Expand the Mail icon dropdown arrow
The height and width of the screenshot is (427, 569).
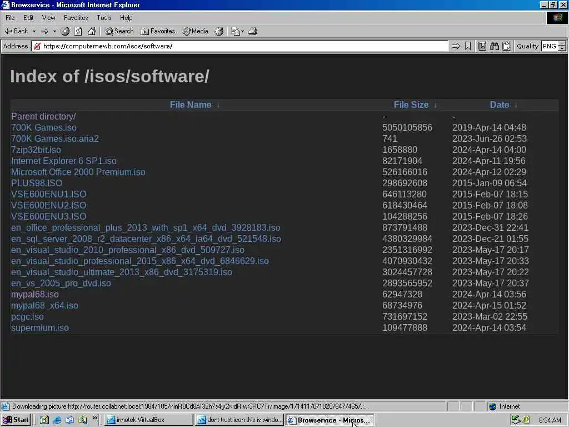(x=242, y=31)
